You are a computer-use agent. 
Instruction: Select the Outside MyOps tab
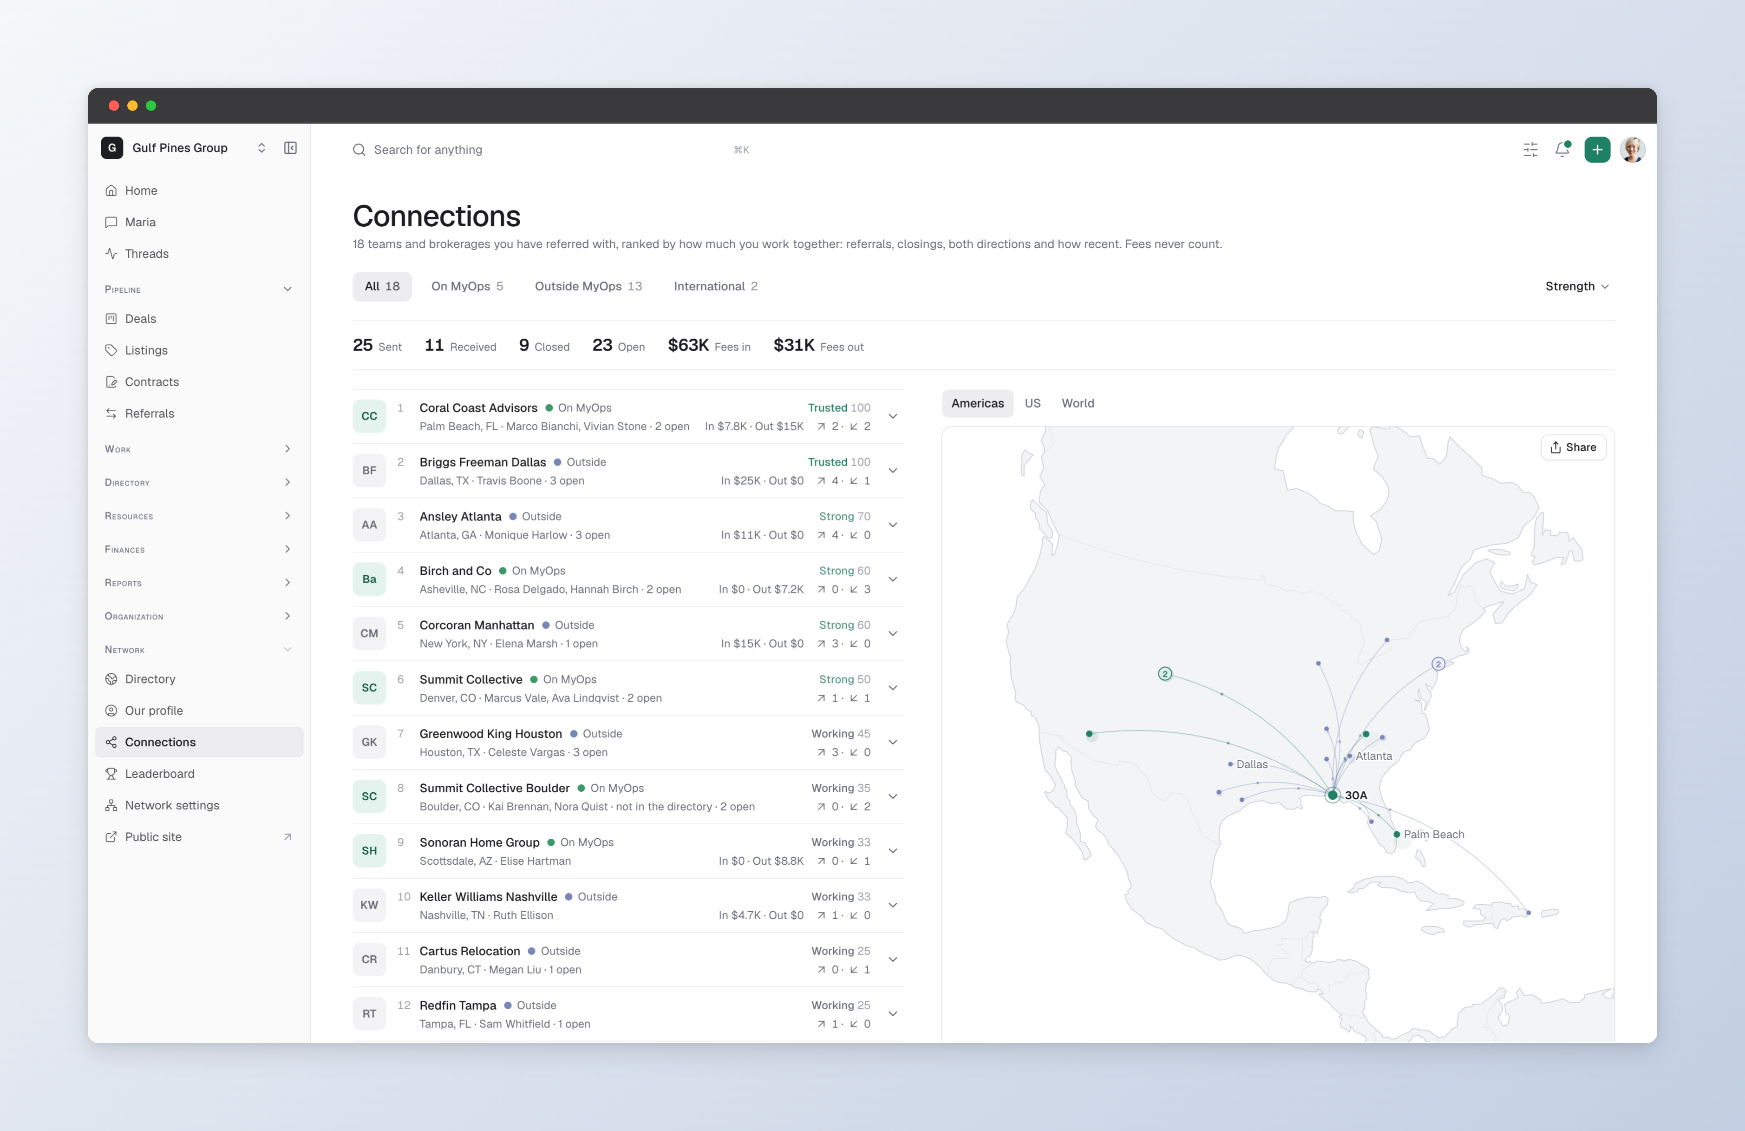[588, 286]
